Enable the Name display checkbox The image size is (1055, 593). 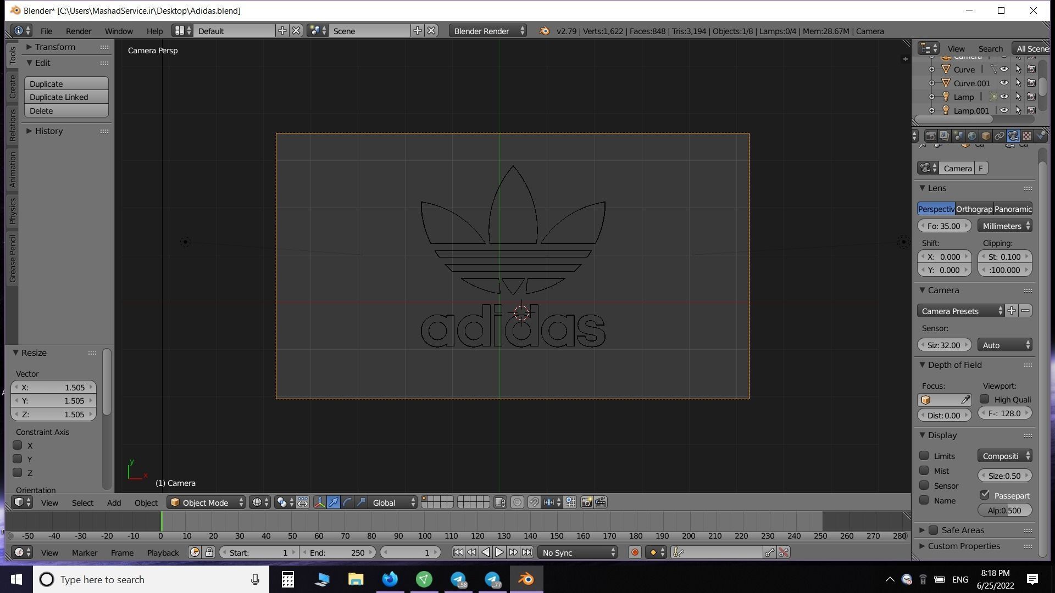click(924, 500)
